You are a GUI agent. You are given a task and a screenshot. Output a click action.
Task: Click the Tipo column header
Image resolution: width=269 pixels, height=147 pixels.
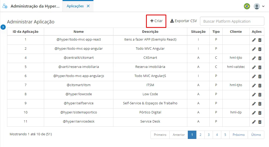point(216,32)
